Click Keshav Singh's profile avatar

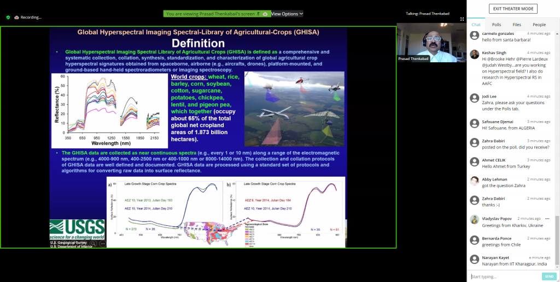point(475,54)
